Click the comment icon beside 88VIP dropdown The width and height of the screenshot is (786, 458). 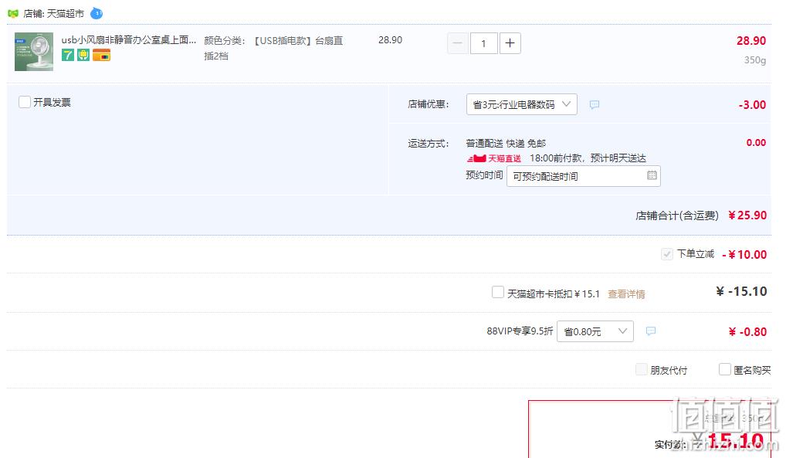pos(651,331)
